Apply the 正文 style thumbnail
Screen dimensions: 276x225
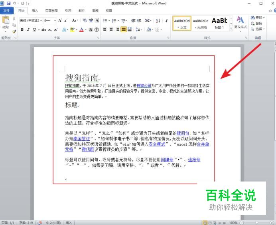(182, 24)
